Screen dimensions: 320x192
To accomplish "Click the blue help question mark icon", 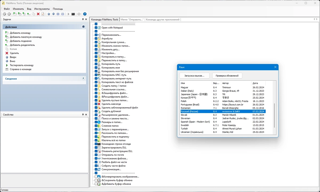I will (x=85, y=14).
